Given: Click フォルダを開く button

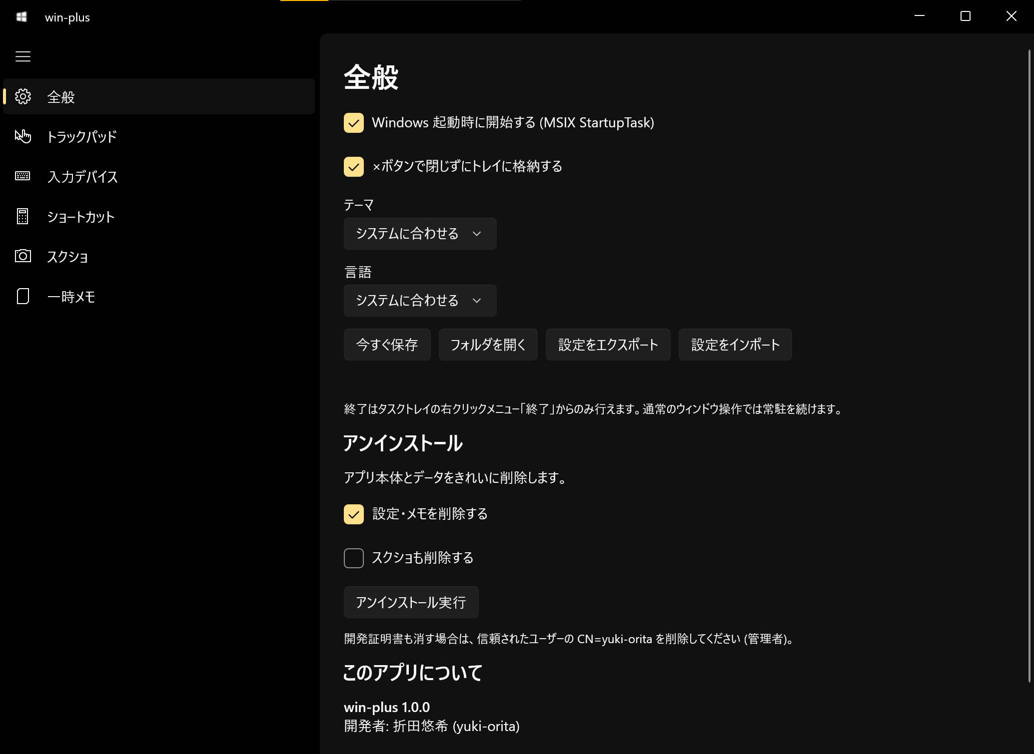Looking at the screenshot, I should (x=488, y=345).
